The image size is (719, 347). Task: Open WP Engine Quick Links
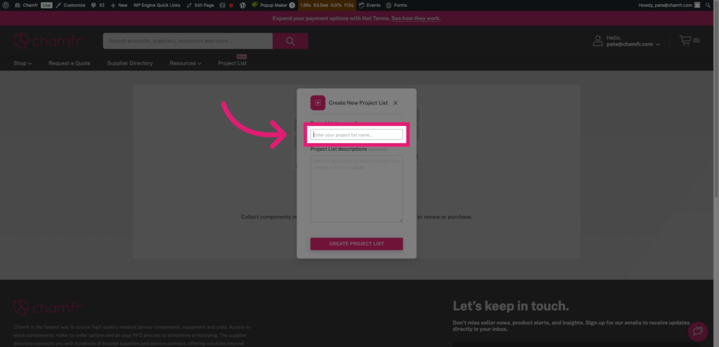(x=157, y=5)
